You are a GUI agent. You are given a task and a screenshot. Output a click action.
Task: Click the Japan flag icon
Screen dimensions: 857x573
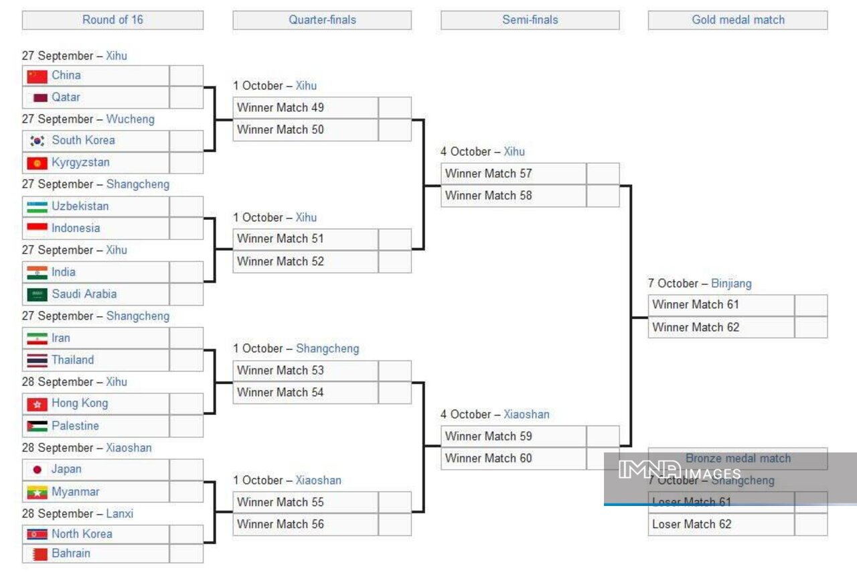pyautogui.click(x=37, y=470)
